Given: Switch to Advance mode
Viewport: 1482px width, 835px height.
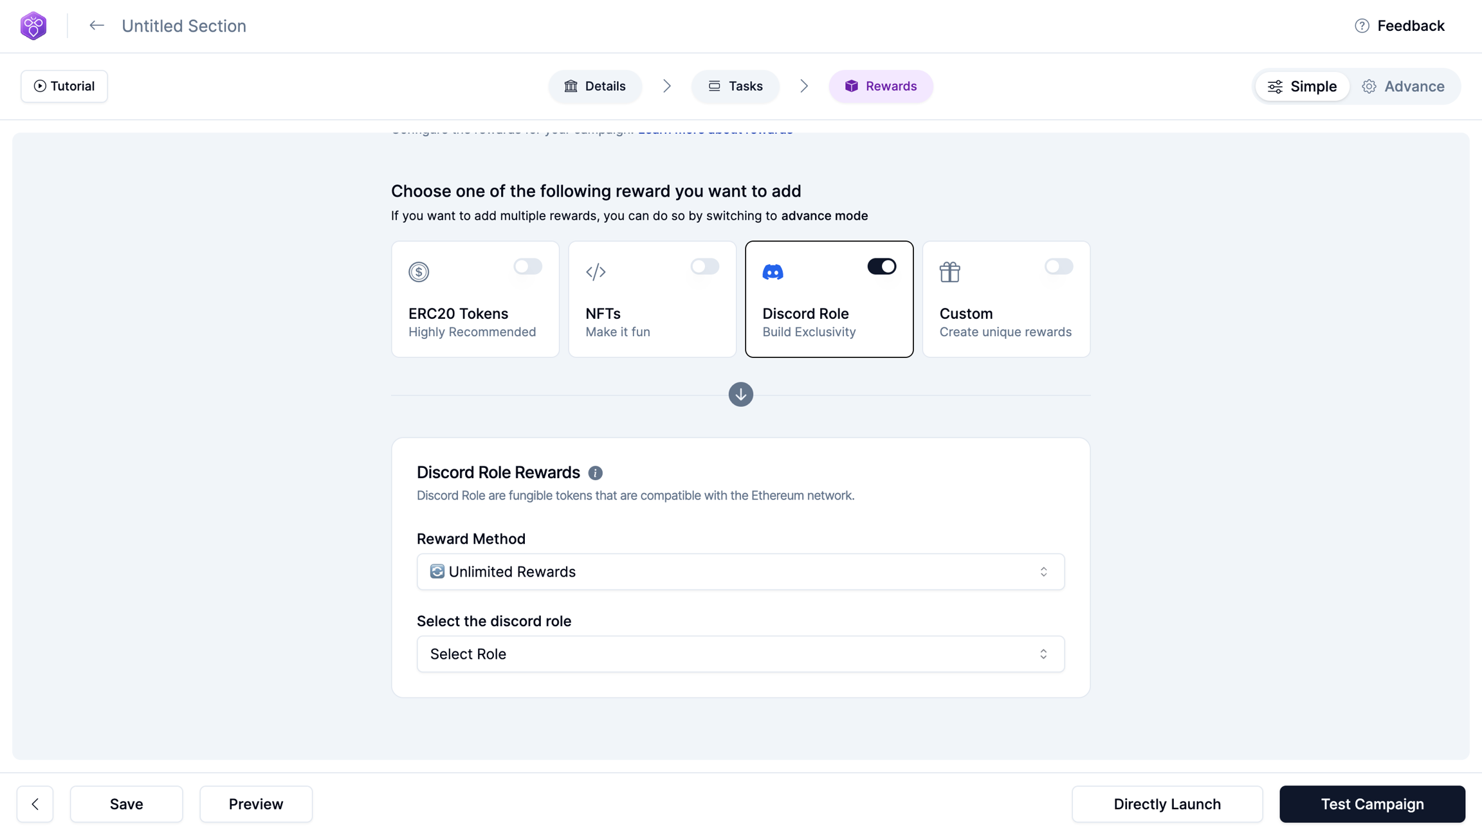Looking at the screenshot, I should (1404, 86).
